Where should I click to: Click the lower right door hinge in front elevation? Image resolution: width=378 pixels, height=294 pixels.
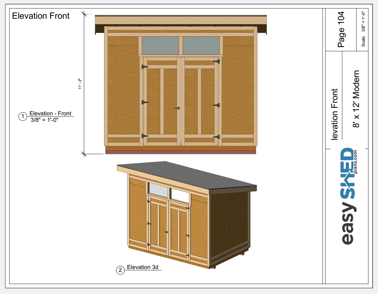pos(216,137)
